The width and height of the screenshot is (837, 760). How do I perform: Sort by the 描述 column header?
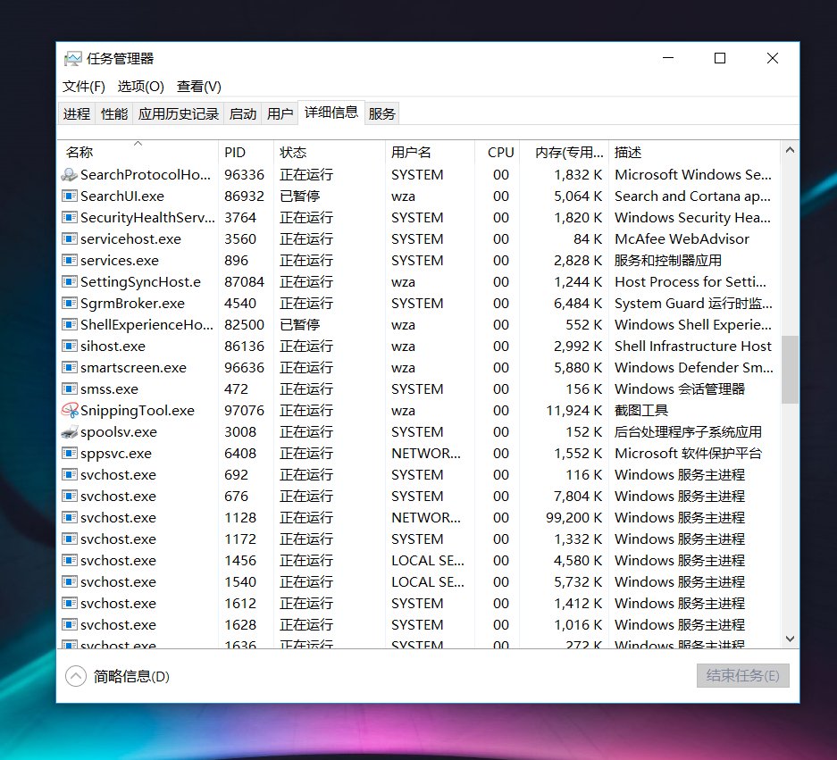694,152
